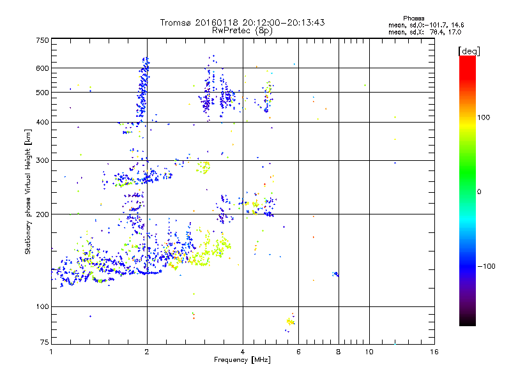The height and width of the screenshot is (383, 511).
Task: Click the '16' frequency tick label
Action: click(434, 352)
